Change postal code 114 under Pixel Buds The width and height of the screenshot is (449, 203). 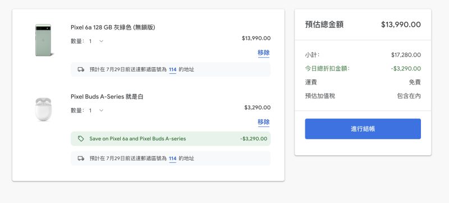(x=172, y=158)
